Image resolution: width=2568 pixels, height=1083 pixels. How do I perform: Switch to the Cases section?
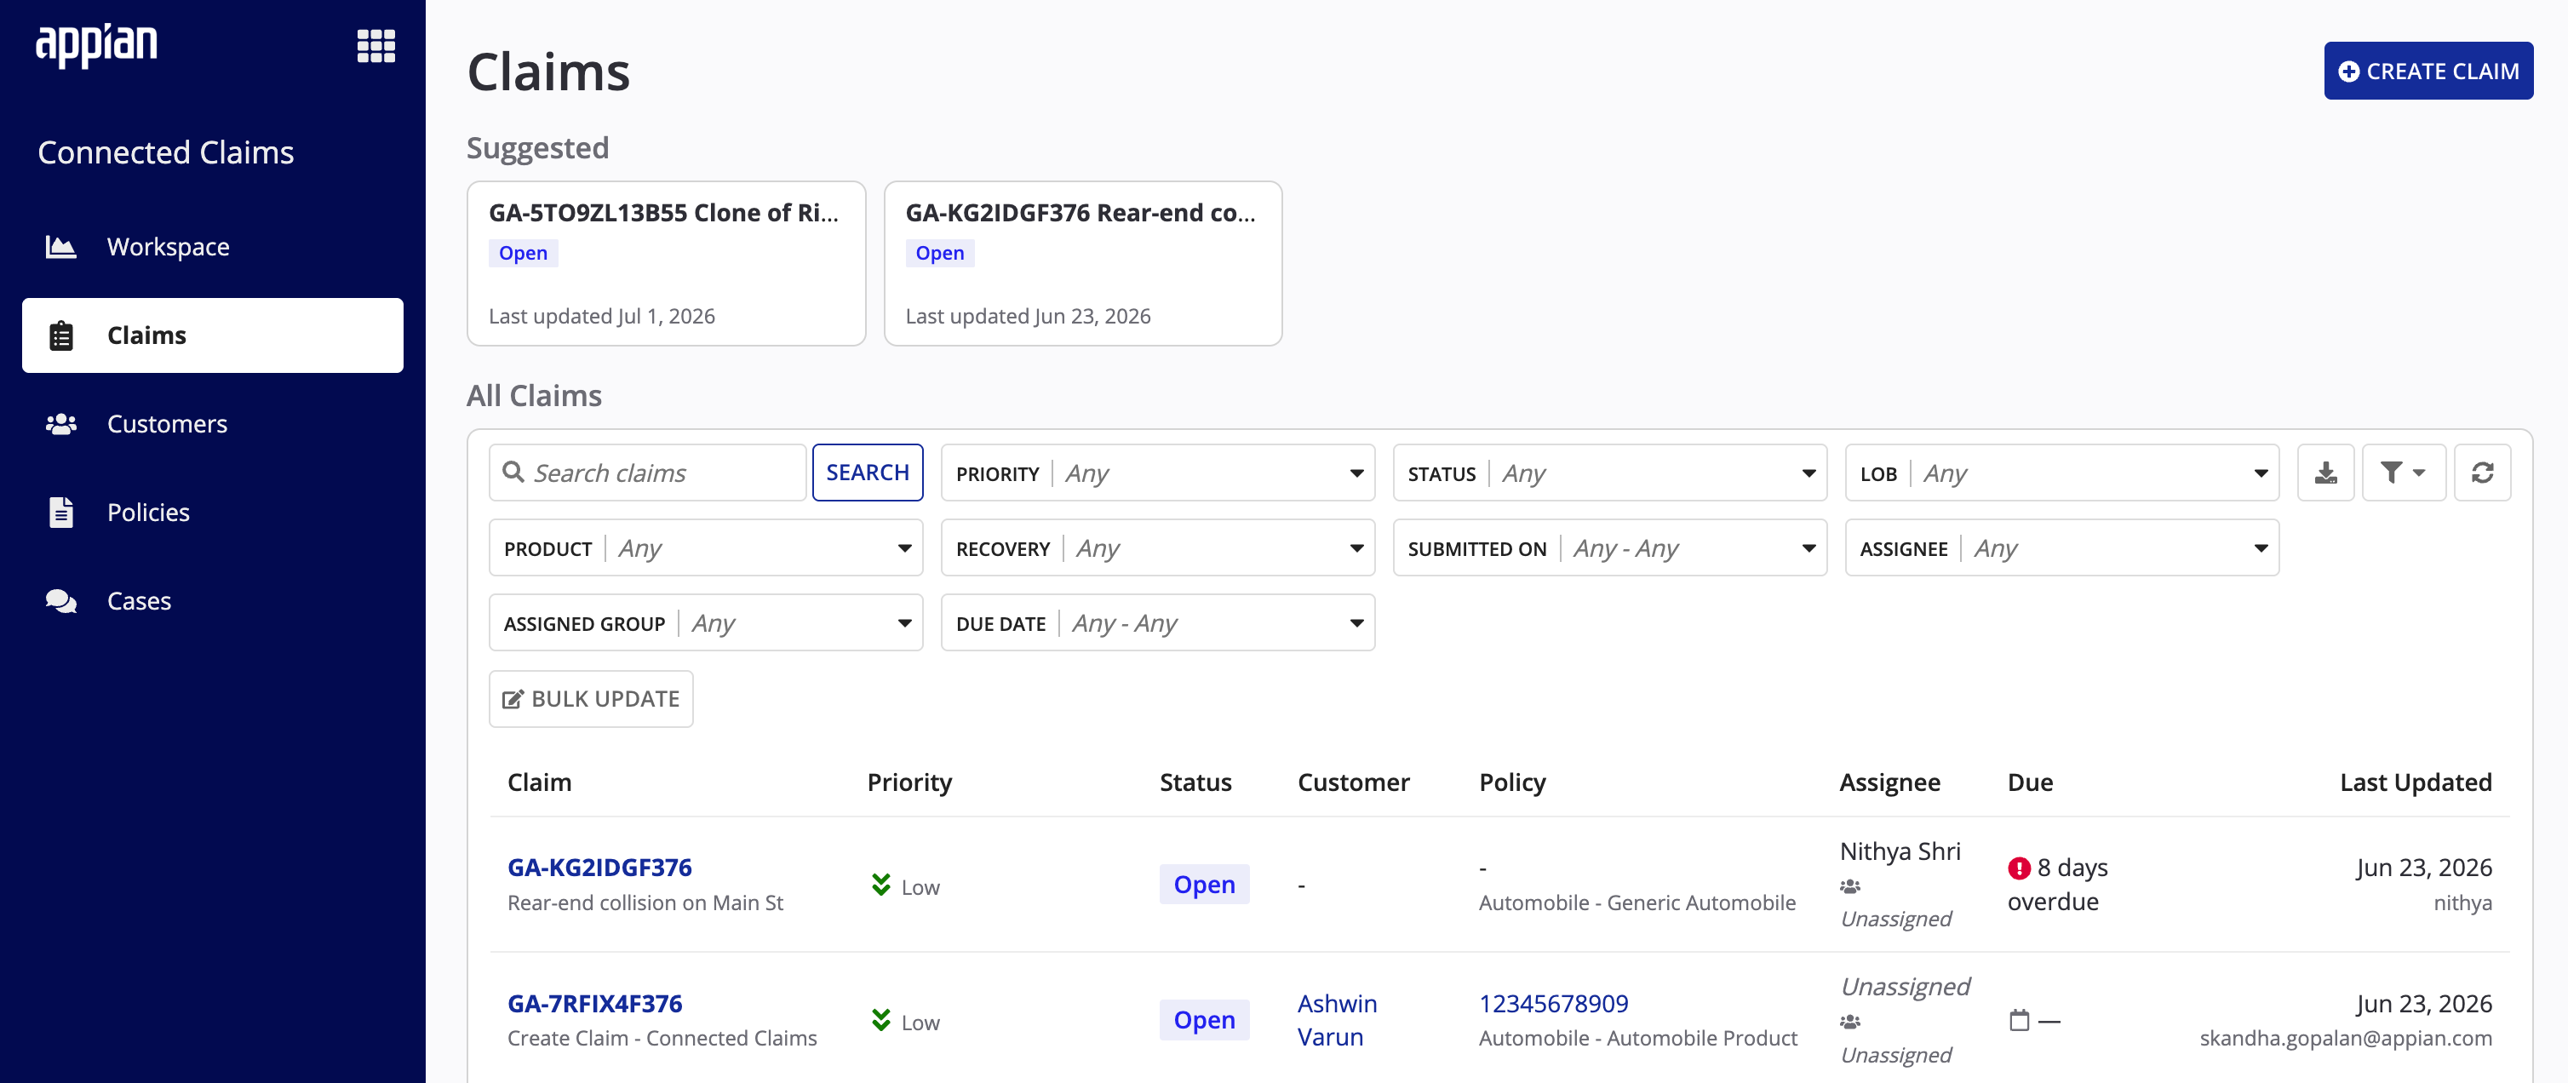(212, 601)
